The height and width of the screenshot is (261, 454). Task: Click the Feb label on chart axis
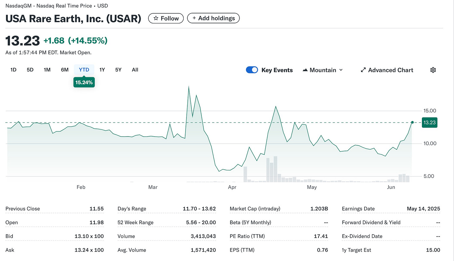click(81, 187)
